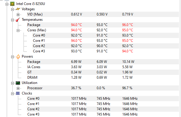Click the Temperatures thermometer icon
This screenshot has width=181, height=117.
[18, 20]
